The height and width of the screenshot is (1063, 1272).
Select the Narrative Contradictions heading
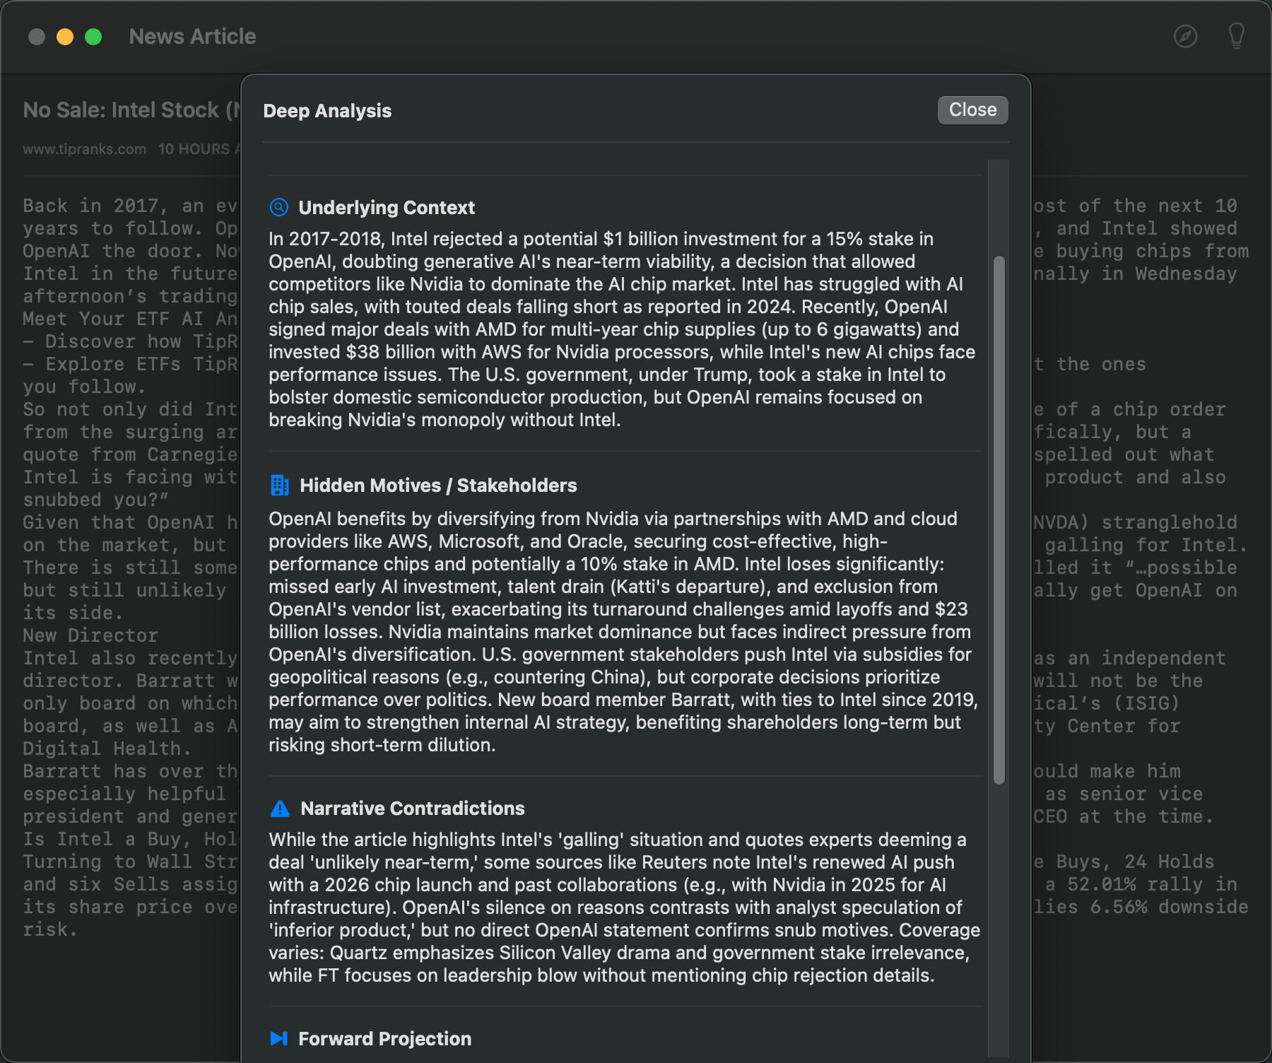coord(413,809)
